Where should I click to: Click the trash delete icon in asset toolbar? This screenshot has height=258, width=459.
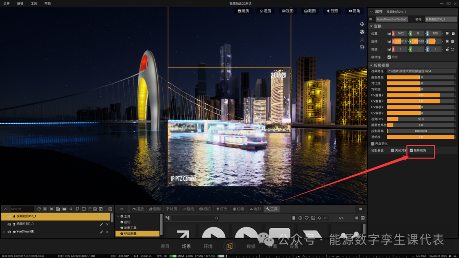(x=294, y=218)
